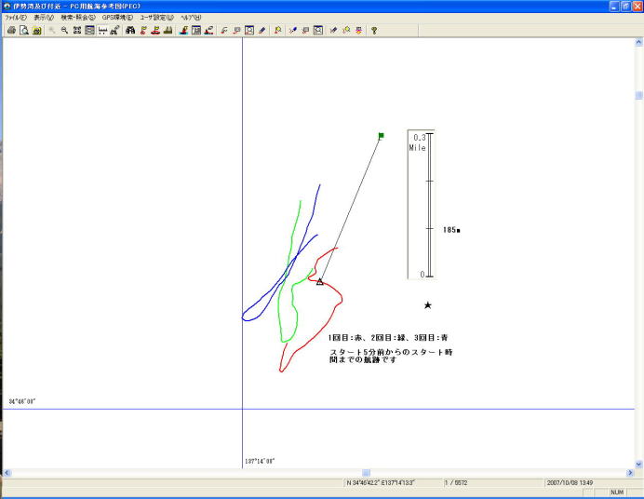
Task: Open the ユーザ設定(U) menu
Action: tap(156, 18)
